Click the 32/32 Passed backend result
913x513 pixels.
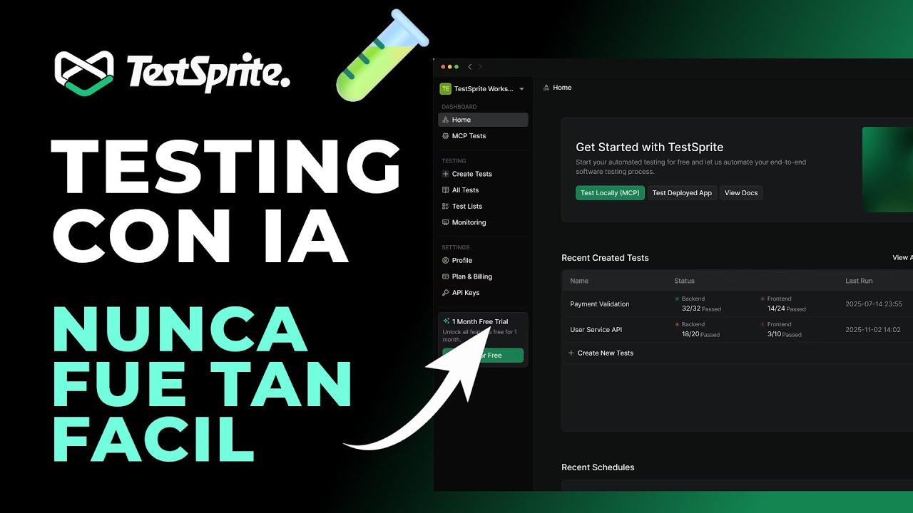coord(701,309)
